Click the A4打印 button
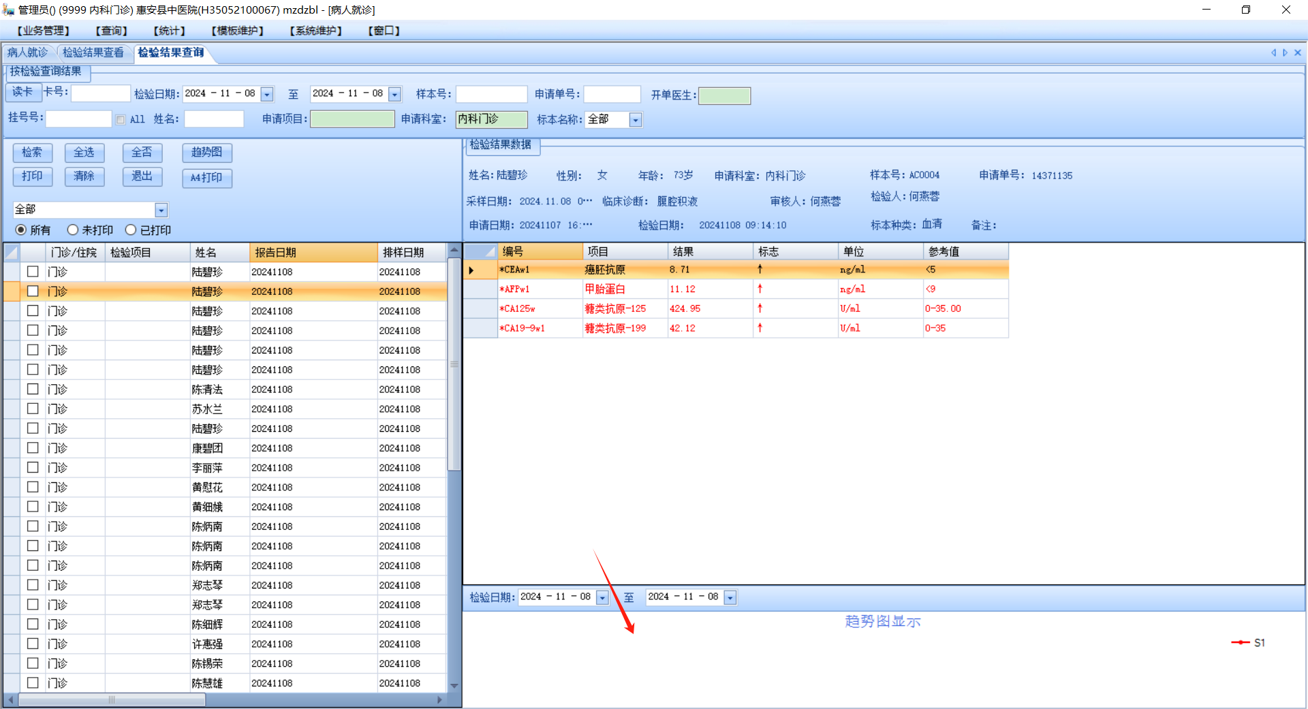The width and height of the screenshot is (1308, 709). pyautogui.click(x=207, y=178)
